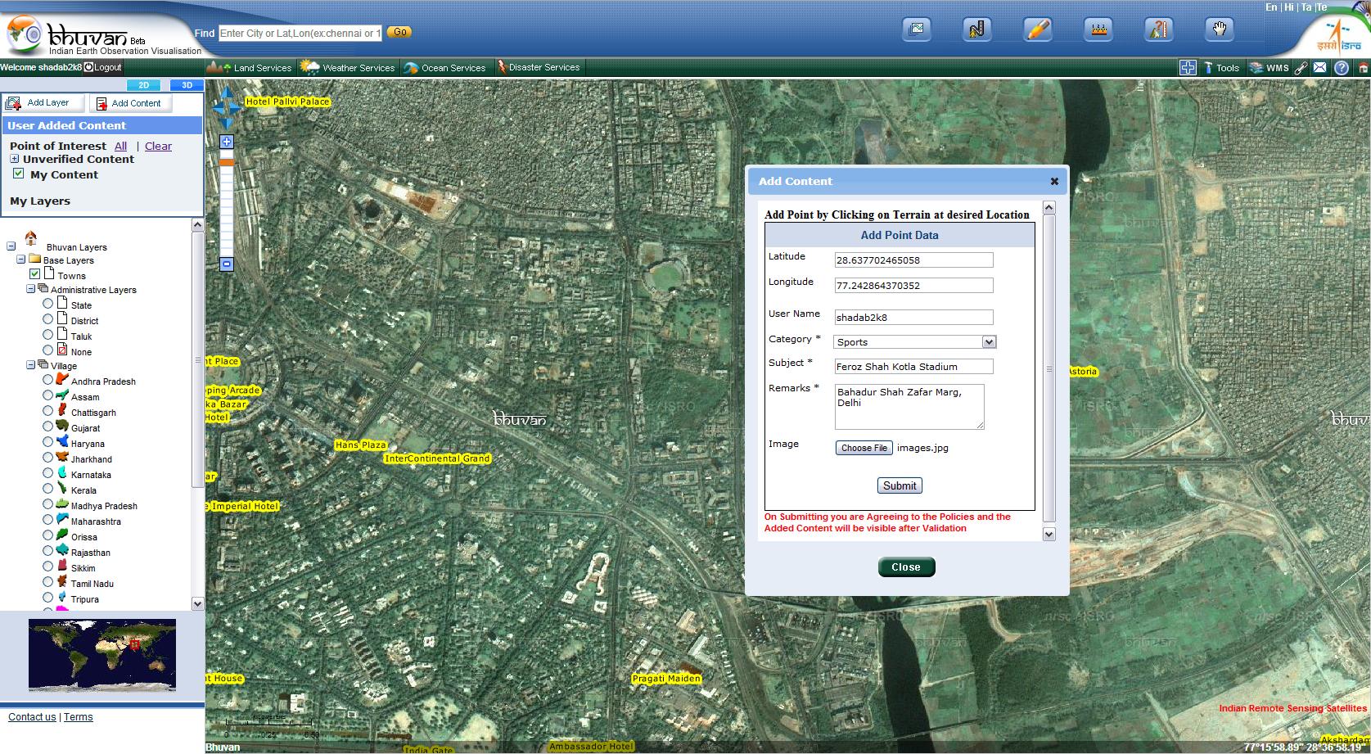Screen dimensions: 1371x754
Task: Open Ocean Services menu
Action: [x=445, y=68]
